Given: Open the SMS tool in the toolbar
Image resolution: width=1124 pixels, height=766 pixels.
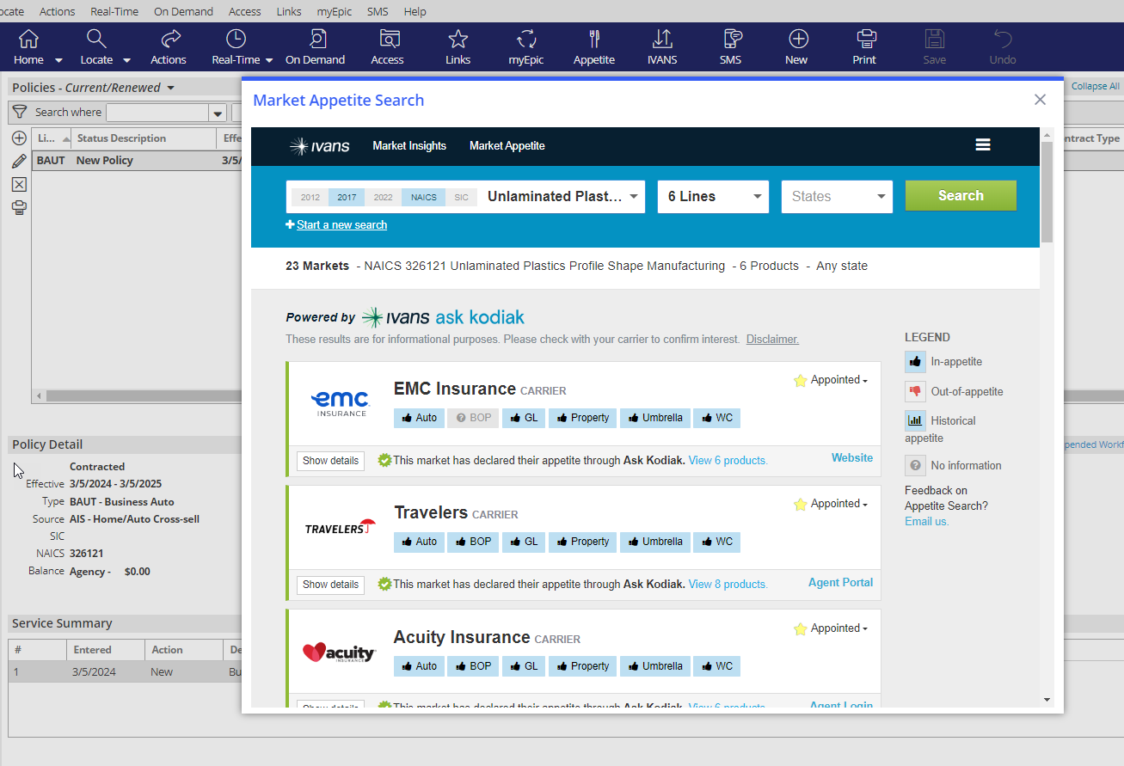Looking at the screenshot, I should (730, 46).
